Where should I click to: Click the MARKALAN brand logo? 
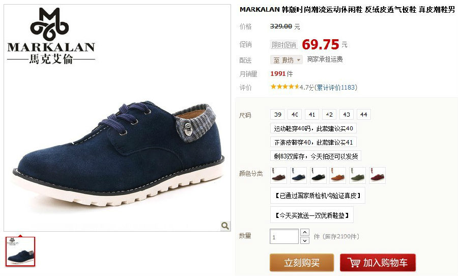point(51,36)
